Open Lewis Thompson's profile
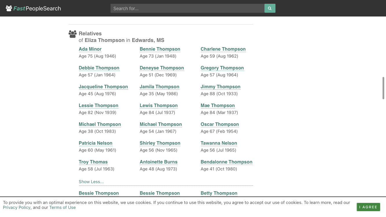The height and width of the screenshot is (217, 386). coord(159,105)
